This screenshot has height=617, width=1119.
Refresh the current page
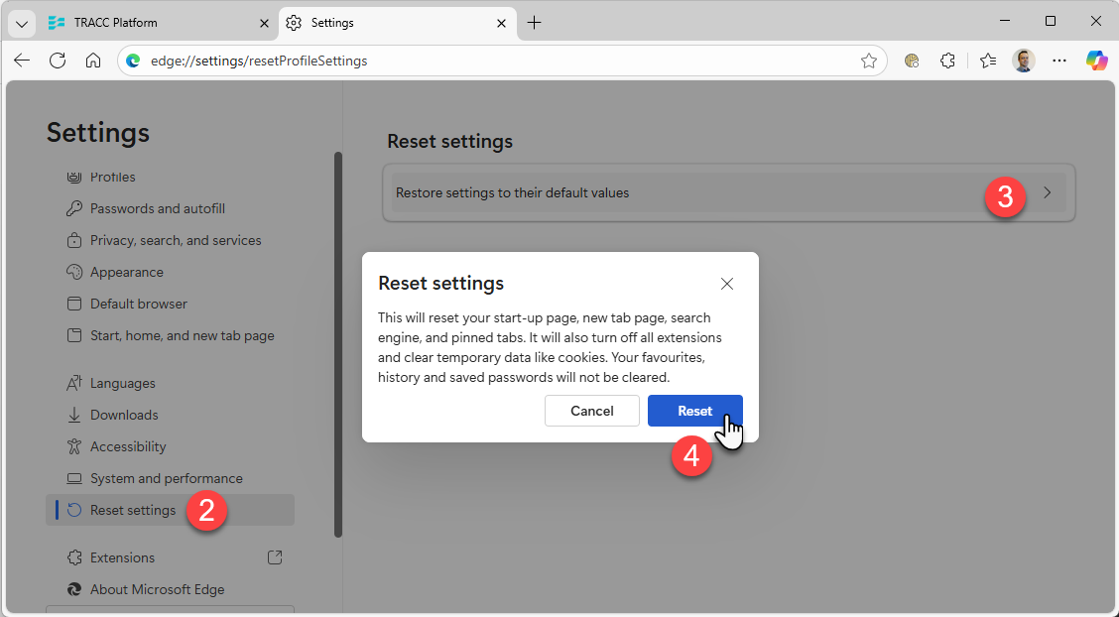pos(58,61)
